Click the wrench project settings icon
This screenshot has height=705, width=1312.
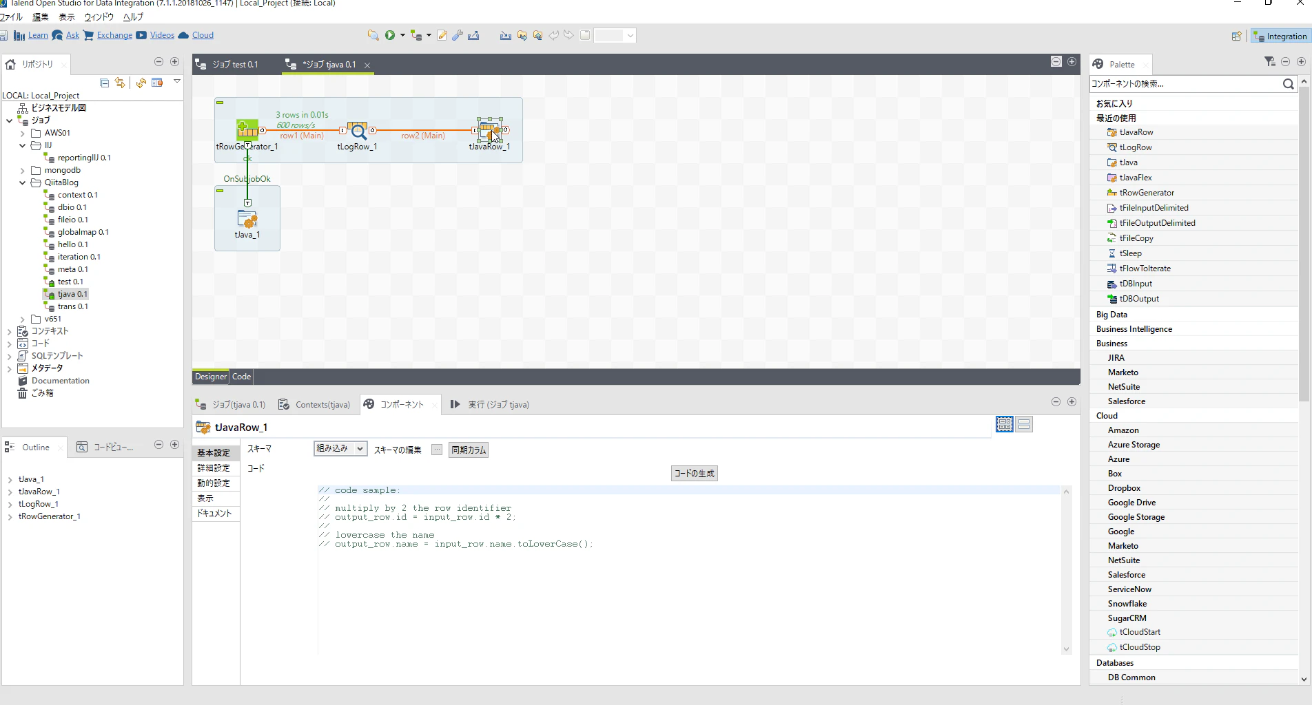click(458, 35)
